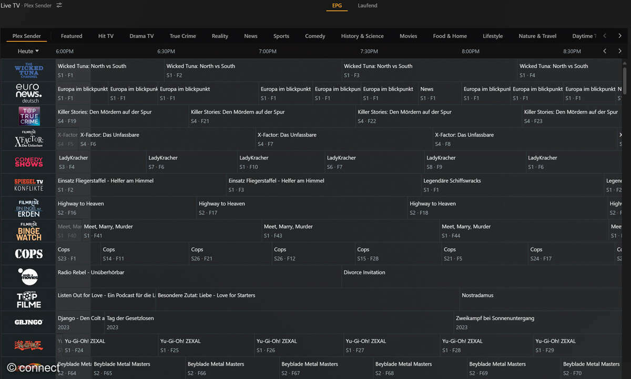The image size is (631, 379).
Task: Open the Featured category tab
Action: click(72, 36)
